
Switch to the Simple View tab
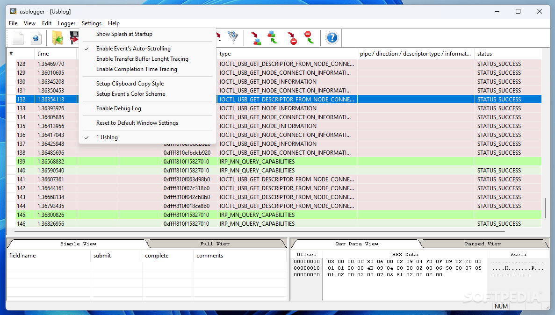(x=78, y=244)
